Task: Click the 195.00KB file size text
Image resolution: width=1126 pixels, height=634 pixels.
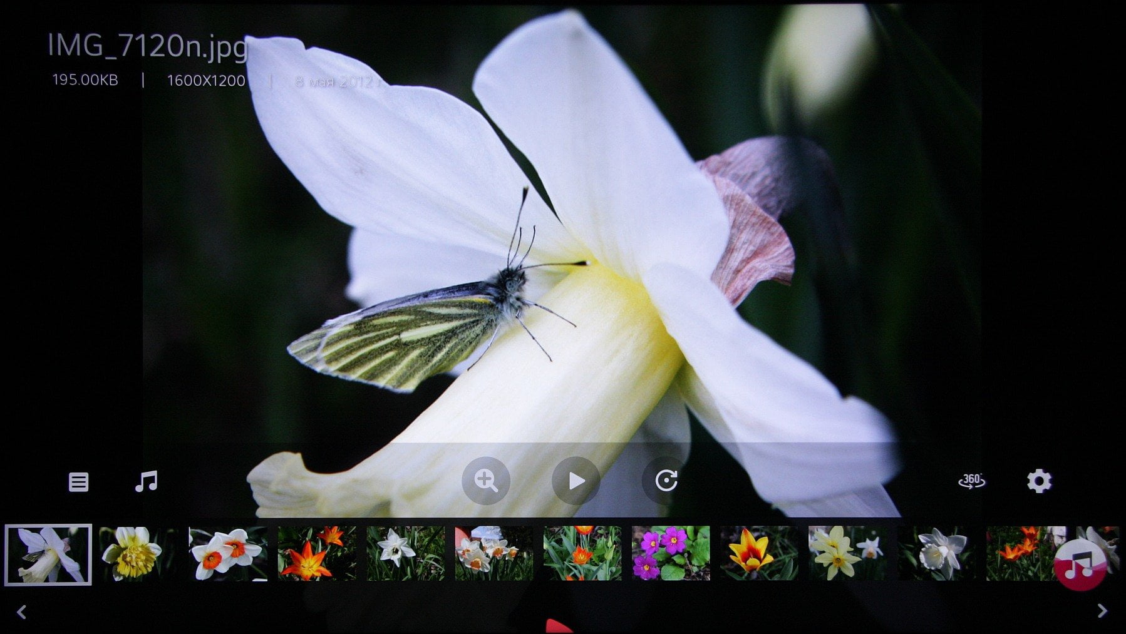Action: pos(85,80)
